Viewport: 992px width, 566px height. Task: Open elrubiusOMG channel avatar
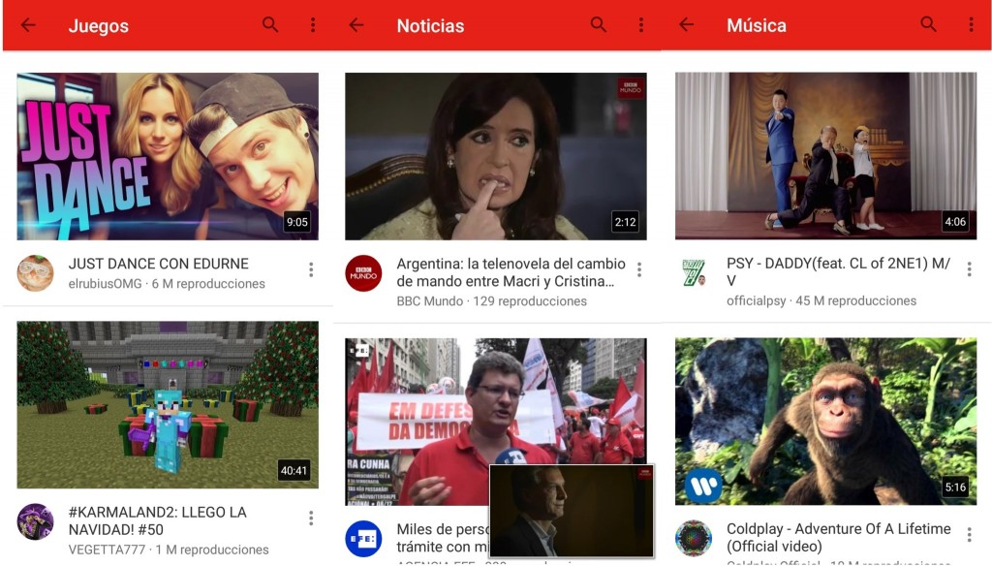coord(36,273)
